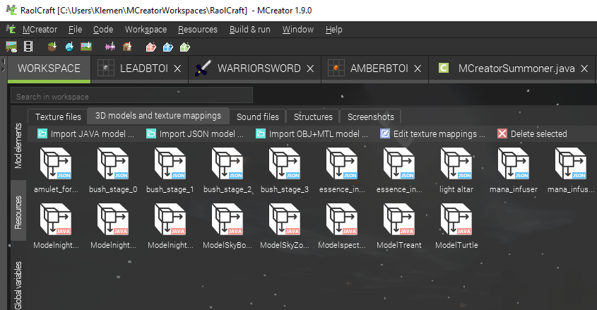
Task: Select the amulet_for... JSON model
Action: click(x=56, y=171)
